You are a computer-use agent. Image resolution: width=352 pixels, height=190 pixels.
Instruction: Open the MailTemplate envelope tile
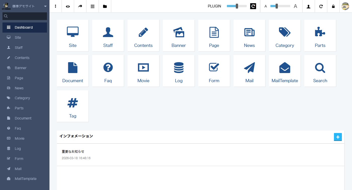[x=285, y=71]
